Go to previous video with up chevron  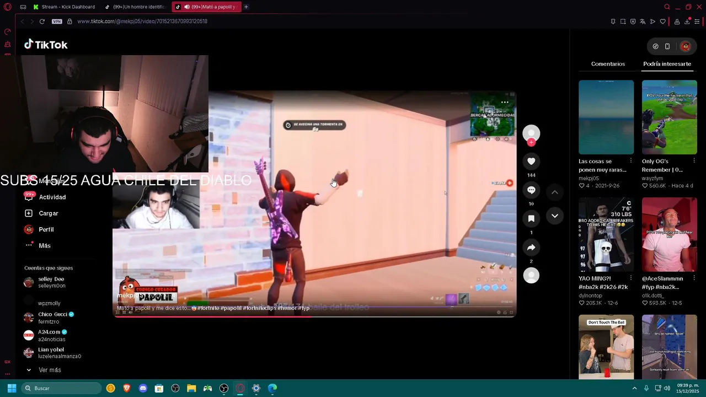click(x=555, y=192)
